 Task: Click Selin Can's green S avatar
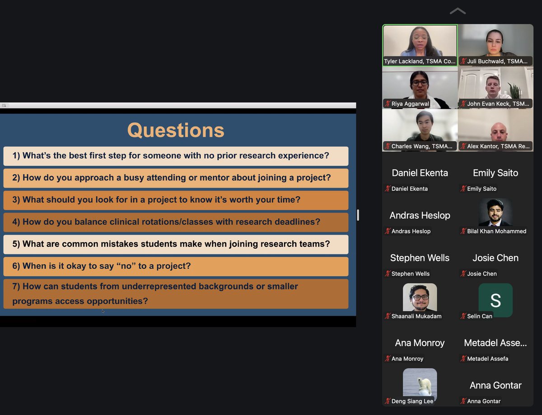pos(495,300)
